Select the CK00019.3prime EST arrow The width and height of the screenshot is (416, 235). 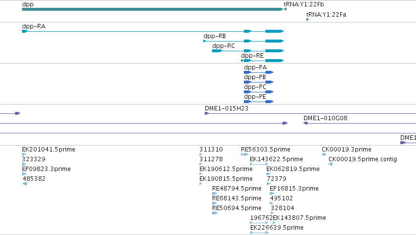tap(324, 154)
